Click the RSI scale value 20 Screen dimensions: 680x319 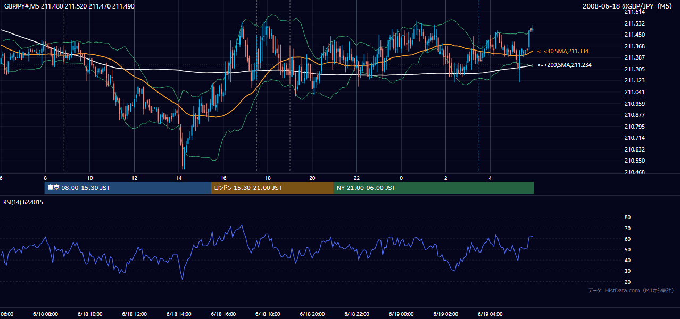(x=627, y=282)
